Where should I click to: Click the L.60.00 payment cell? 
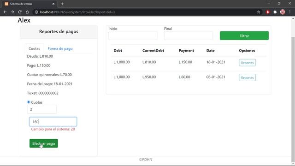pyautogui.click(x=184, y=77)
